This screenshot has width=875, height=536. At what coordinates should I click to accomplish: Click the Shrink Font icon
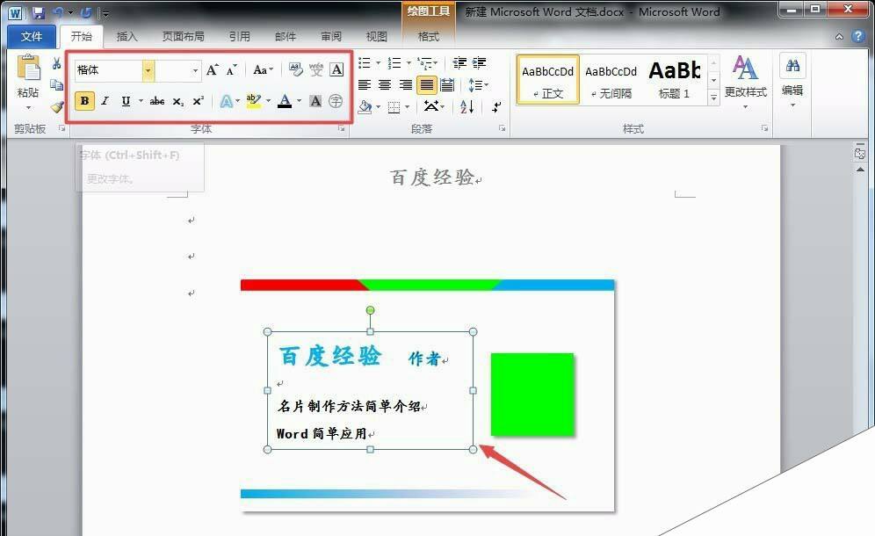(232, 70)
